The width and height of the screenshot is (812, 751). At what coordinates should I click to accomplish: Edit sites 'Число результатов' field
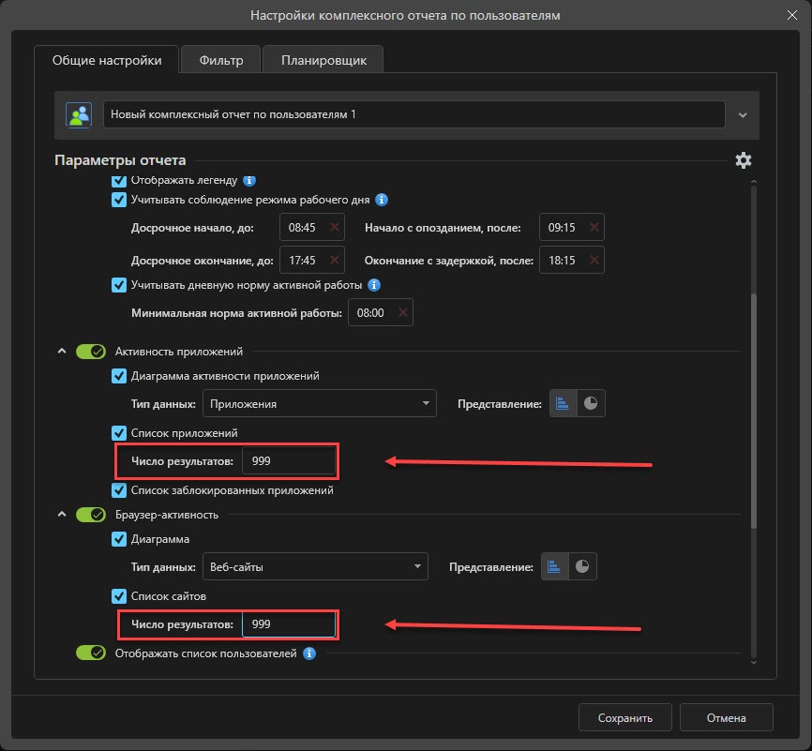[289, 623]
